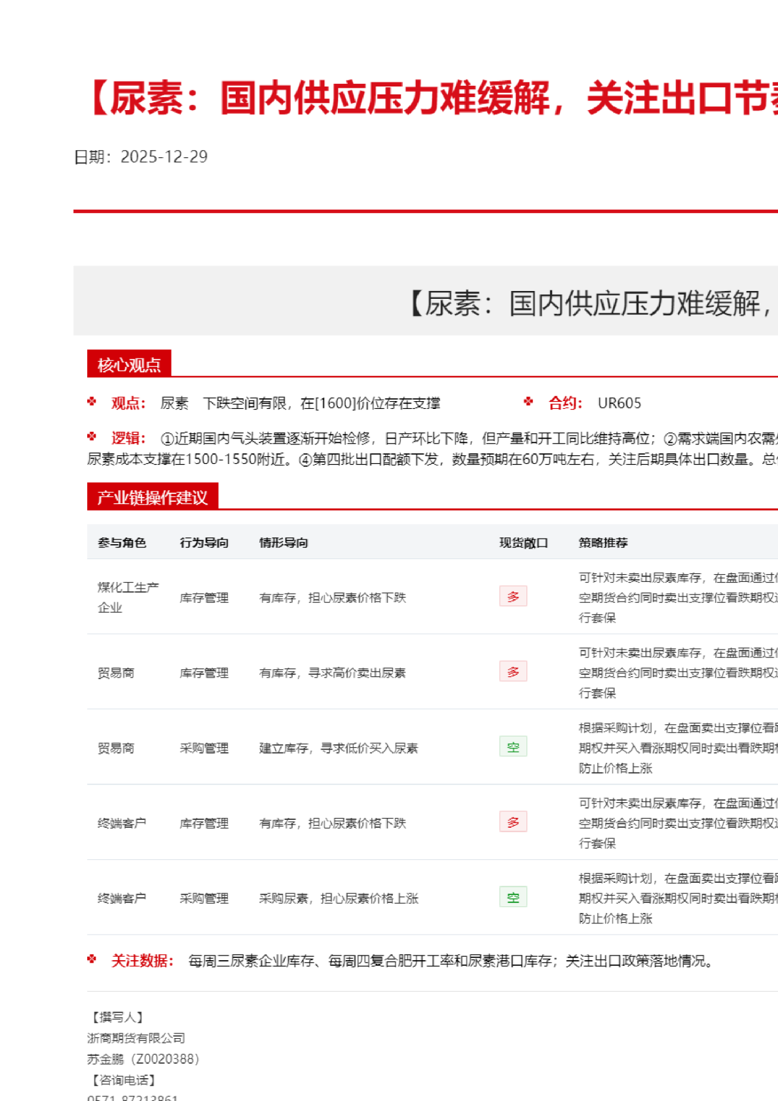
Task: Click the red bullet icon before 关注数据
Action: point(92,959)
